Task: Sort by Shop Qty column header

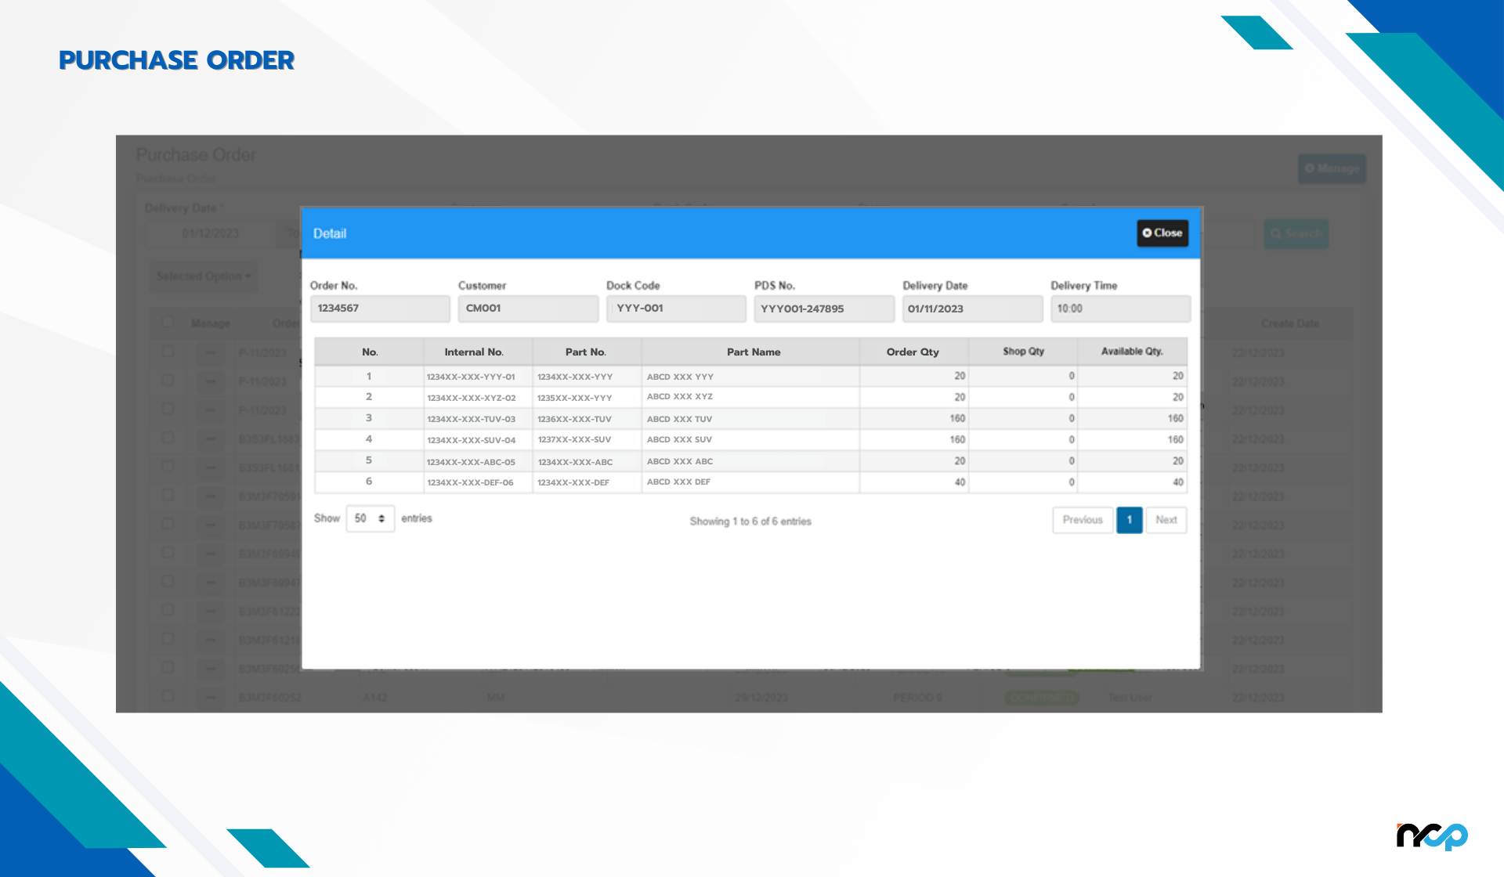Action: pyautogui.click(x=1023, y=352)
